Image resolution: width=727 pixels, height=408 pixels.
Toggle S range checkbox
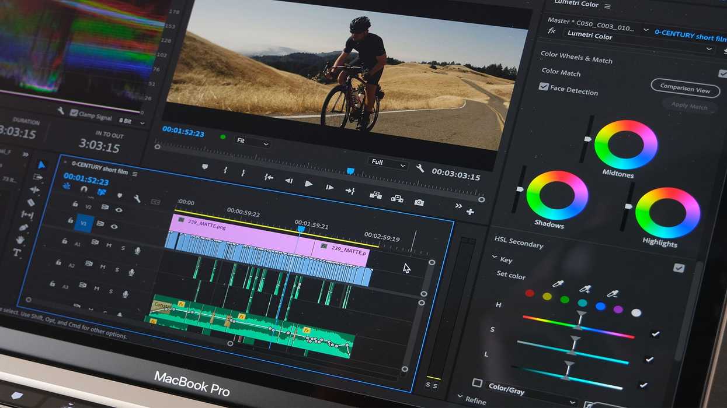649,360
